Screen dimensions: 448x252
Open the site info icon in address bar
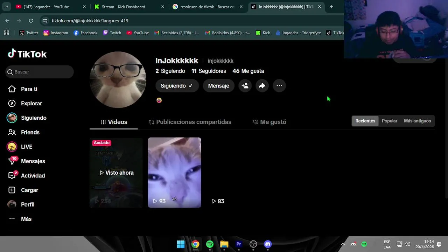pyautogui.click(x=45, y=21)
